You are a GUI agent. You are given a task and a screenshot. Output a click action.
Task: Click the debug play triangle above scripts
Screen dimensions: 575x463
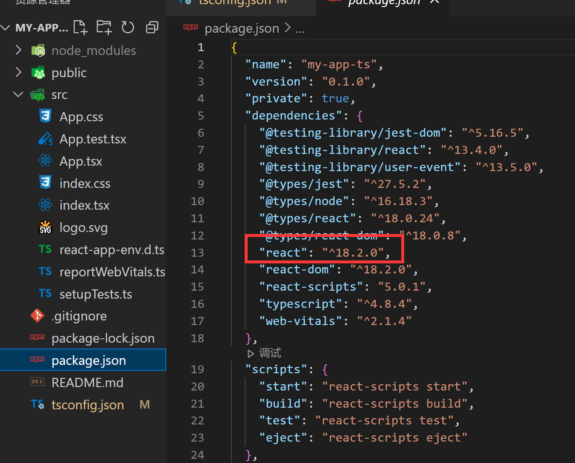(251, 354)
